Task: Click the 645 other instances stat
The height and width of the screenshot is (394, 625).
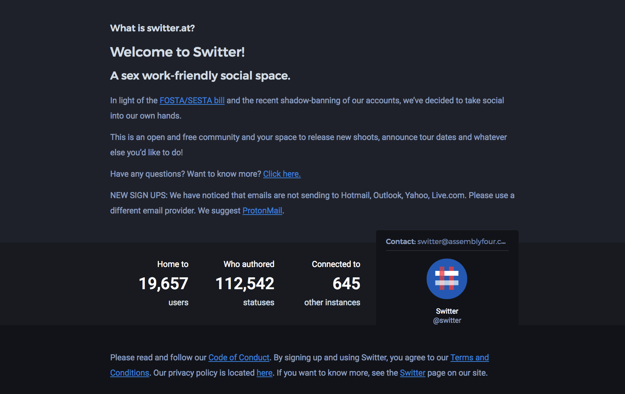Action: tap(346, 283)
